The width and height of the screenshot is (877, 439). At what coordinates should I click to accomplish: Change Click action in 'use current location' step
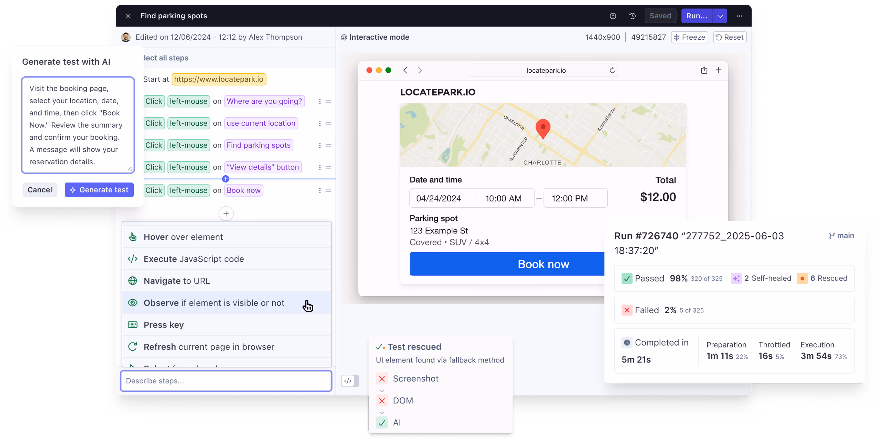point(154,123)
